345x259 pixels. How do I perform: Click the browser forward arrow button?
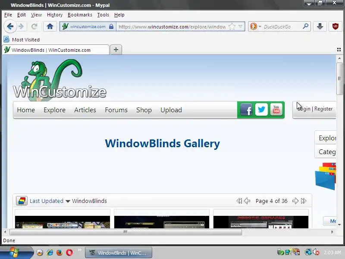pyautogui.click(x=21, y=27)
